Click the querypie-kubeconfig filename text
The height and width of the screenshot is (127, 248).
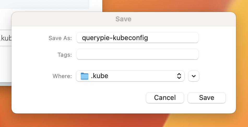[x=115, y=38]
